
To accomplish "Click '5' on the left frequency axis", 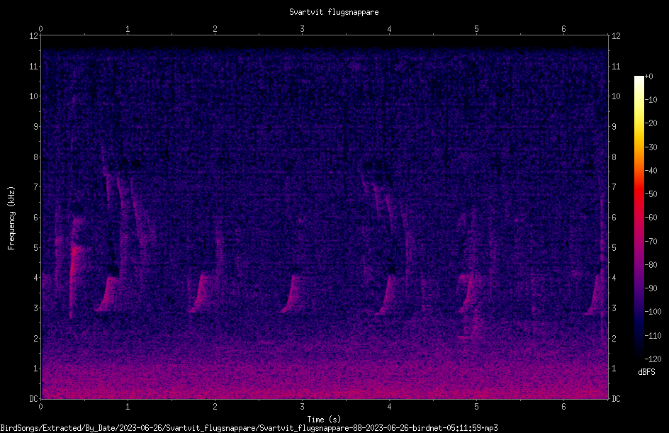I will click(35, 247).
